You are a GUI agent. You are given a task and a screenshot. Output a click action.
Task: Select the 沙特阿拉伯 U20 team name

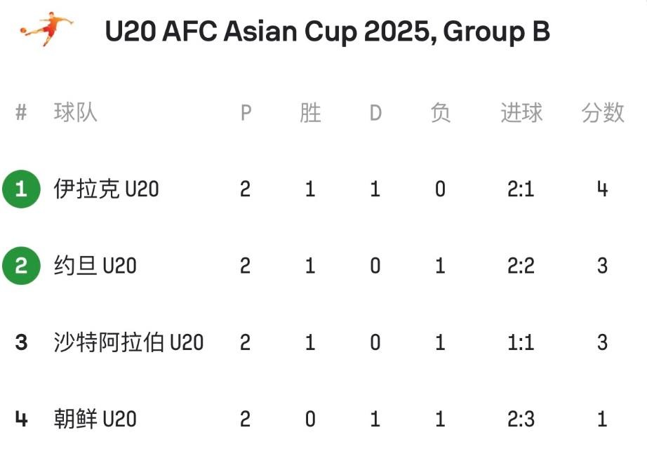pos(128,342)
